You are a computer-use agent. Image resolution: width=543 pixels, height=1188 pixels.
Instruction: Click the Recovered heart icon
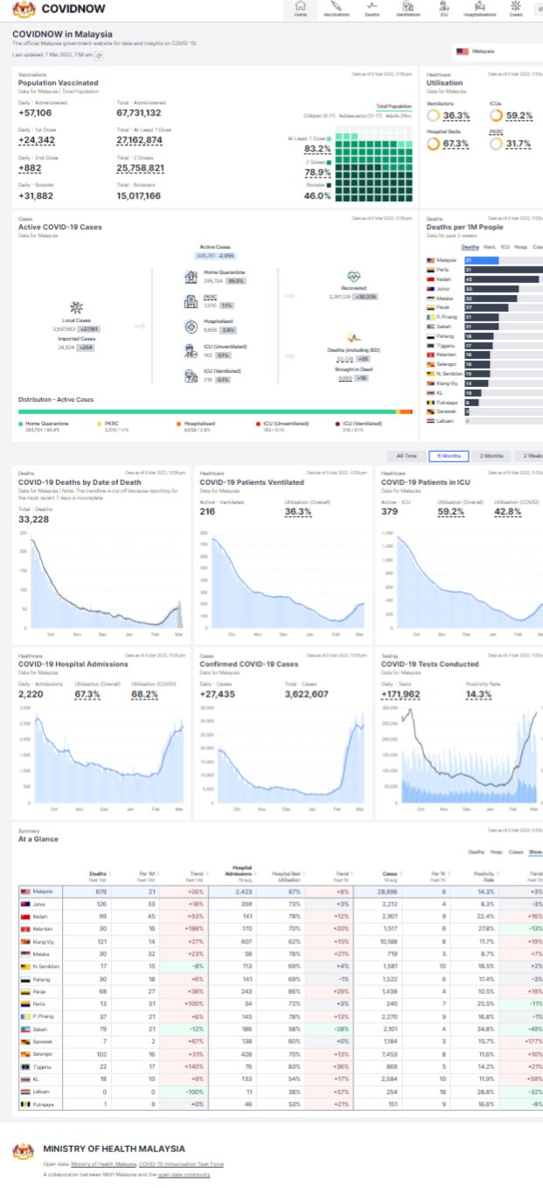(x=352, y=276)
